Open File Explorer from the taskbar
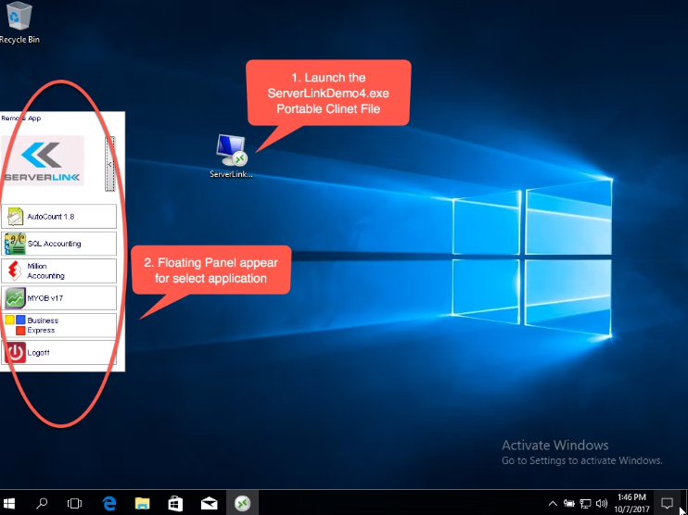The image size is (688, 515). (x=142, y=503)
